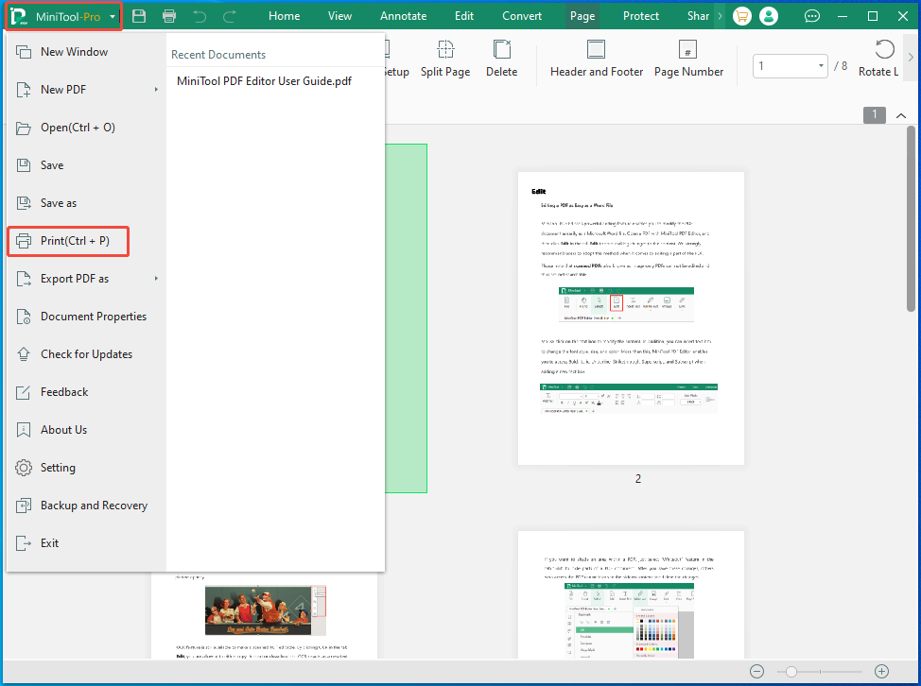Click the Split Page tool icon
921x686 pixels.
pos(445,50)
